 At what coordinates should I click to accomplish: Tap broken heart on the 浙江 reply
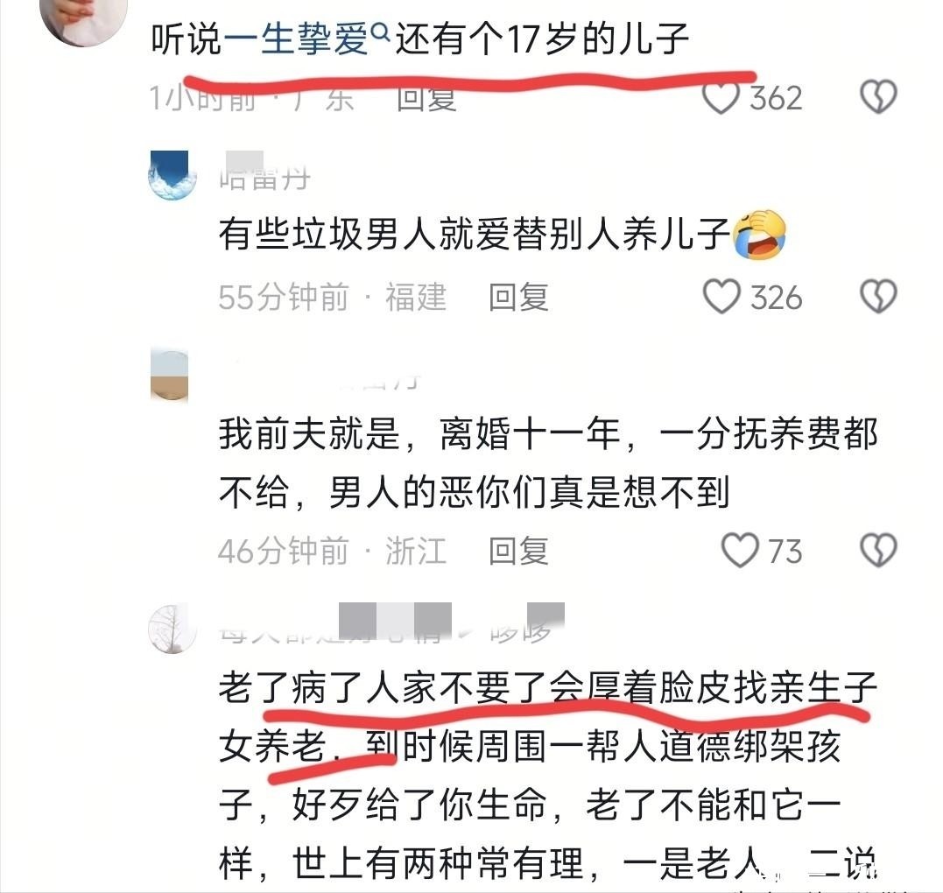pyautogui.click(x=879, y=550)
